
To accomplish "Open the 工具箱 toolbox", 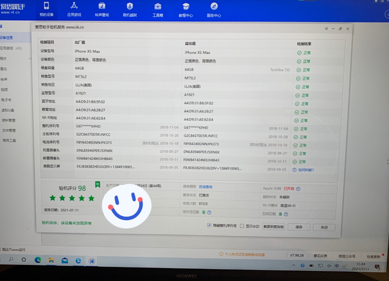I will (158, 10).
